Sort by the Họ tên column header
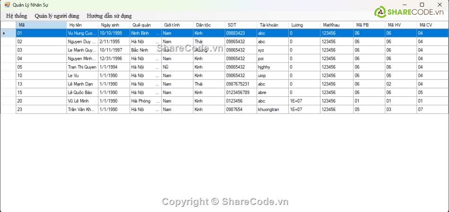 click(82, 25)
